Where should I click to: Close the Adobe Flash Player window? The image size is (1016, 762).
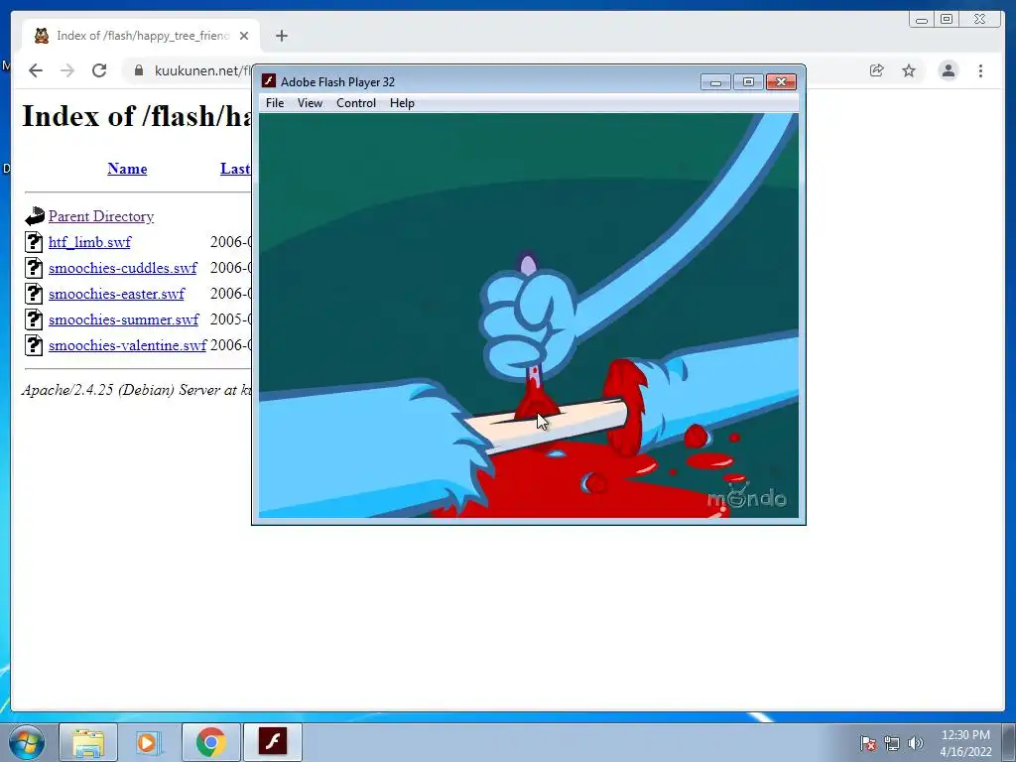tap(781, 82)
